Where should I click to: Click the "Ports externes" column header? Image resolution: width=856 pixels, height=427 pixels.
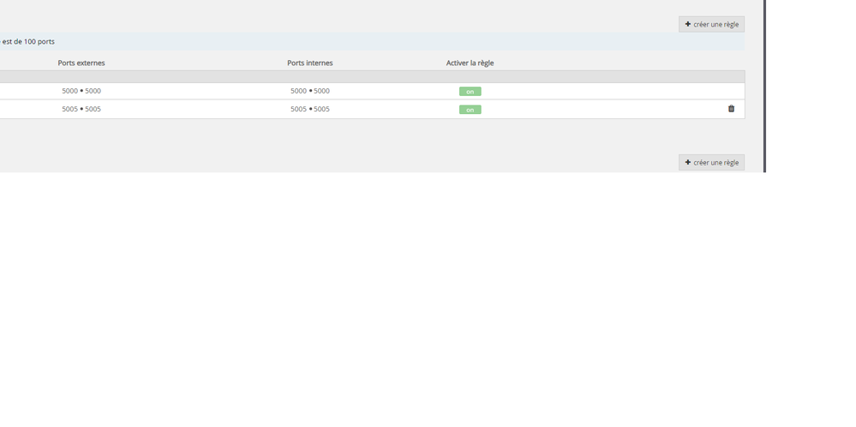click(81, 63)
